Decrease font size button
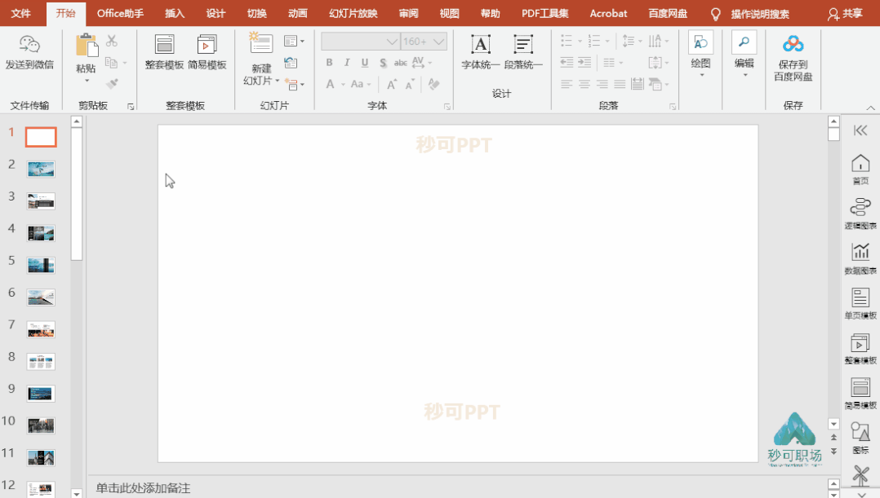Screen dimensions: 880x498 (x=411, y=84)
